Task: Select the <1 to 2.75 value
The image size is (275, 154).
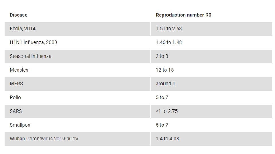Action: click(167, 111)
